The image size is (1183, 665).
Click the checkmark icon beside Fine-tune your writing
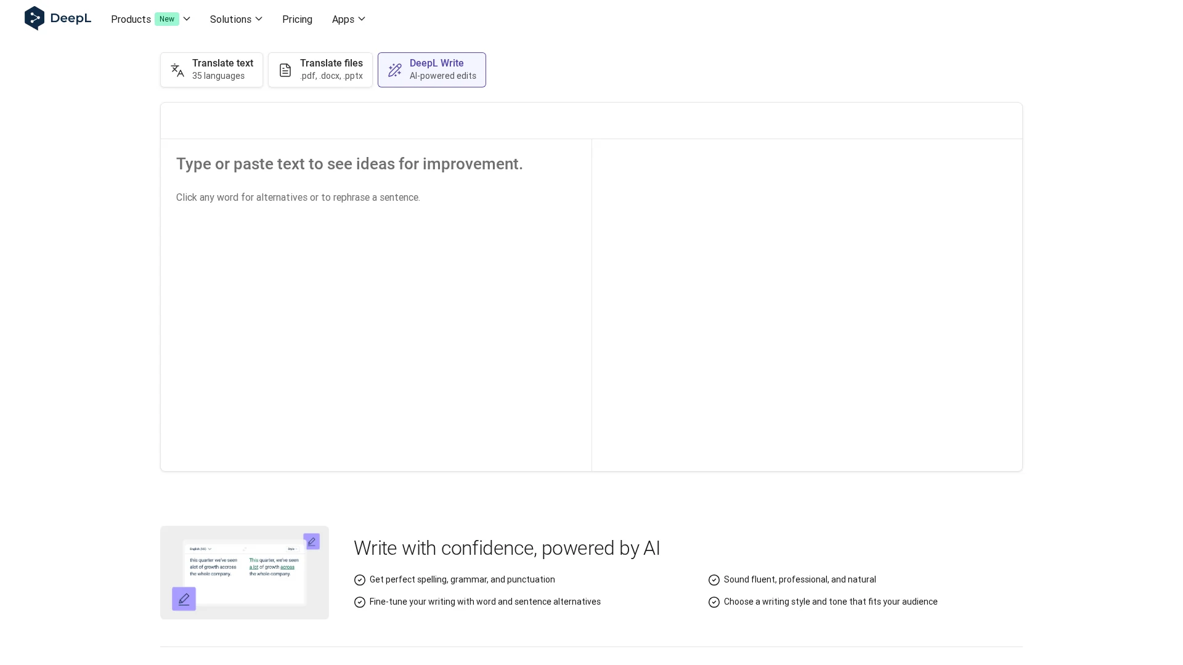point(360,602)
